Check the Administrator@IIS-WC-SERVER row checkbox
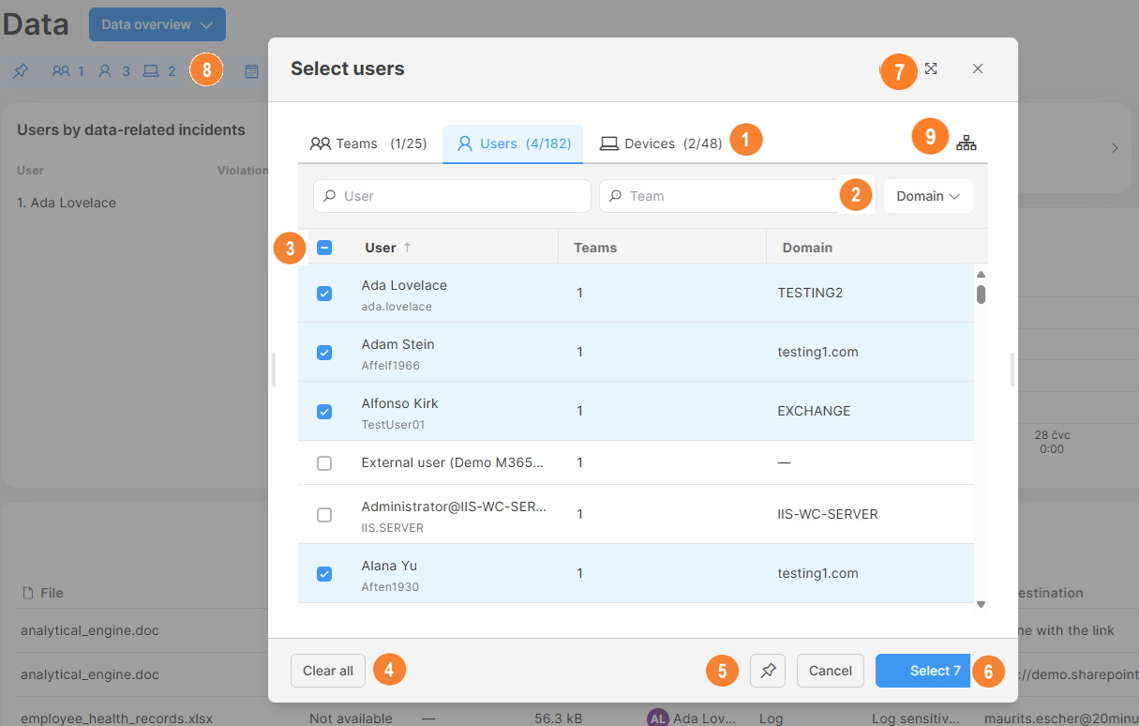Screen dimensions: 1139x726 (324, 515)
